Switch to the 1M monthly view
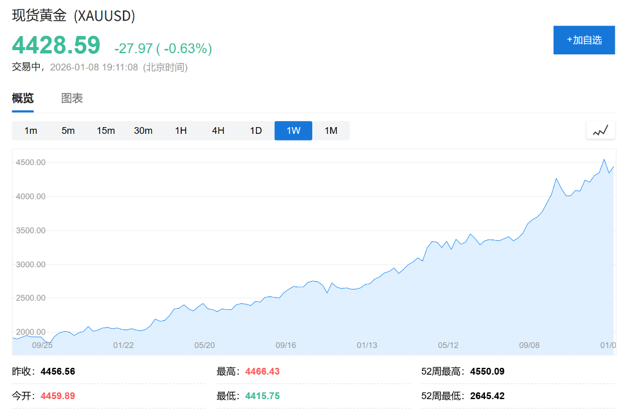This screenshot has width=627, height=415. (x=331, y=130)
